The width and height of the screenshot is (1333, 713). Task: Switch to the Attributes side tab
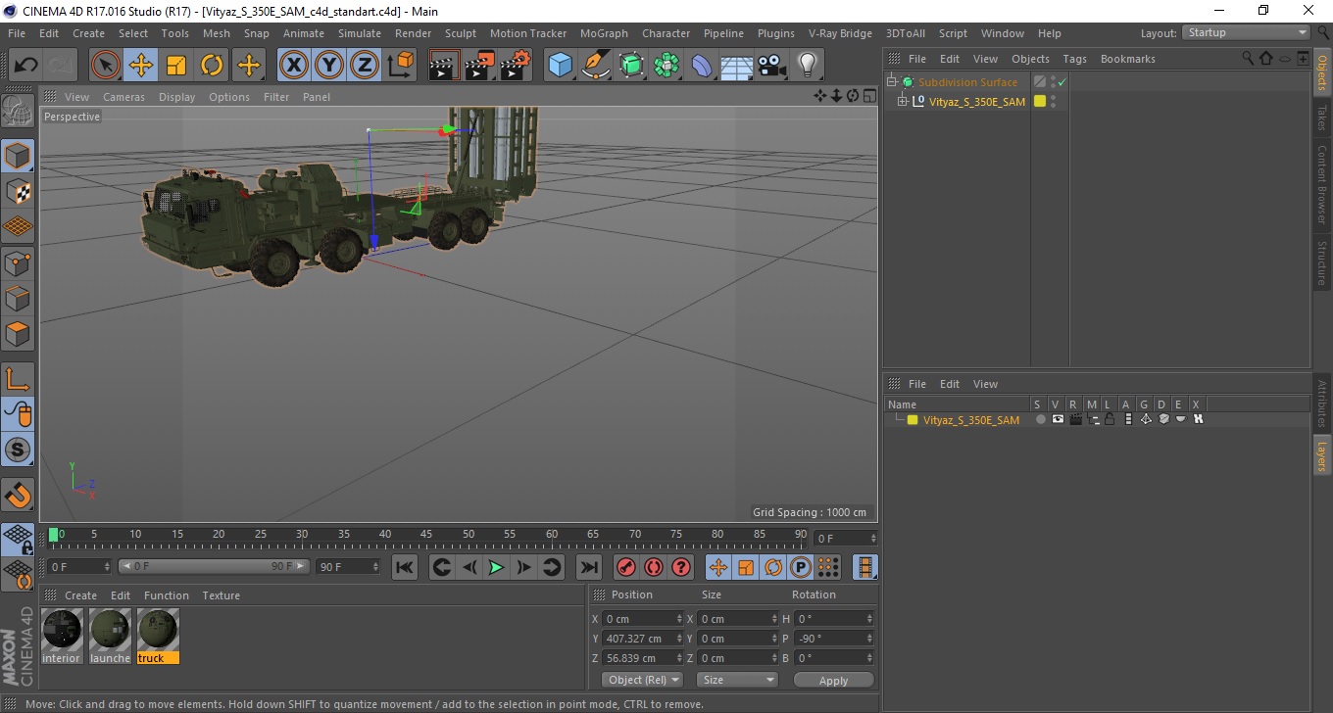(x=1321, y=404)
